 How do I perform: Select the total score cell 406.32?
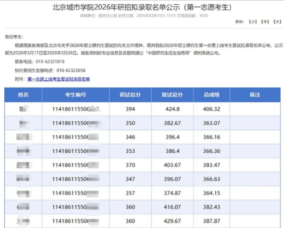coord(211,109)
